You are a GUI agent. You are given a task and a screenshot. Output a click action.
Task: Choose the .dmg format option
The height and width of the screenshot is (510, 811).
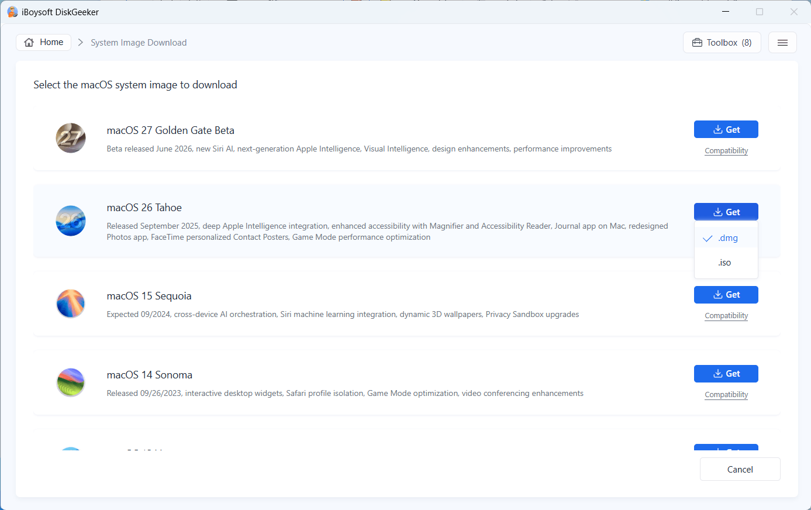tap(726, 238)
